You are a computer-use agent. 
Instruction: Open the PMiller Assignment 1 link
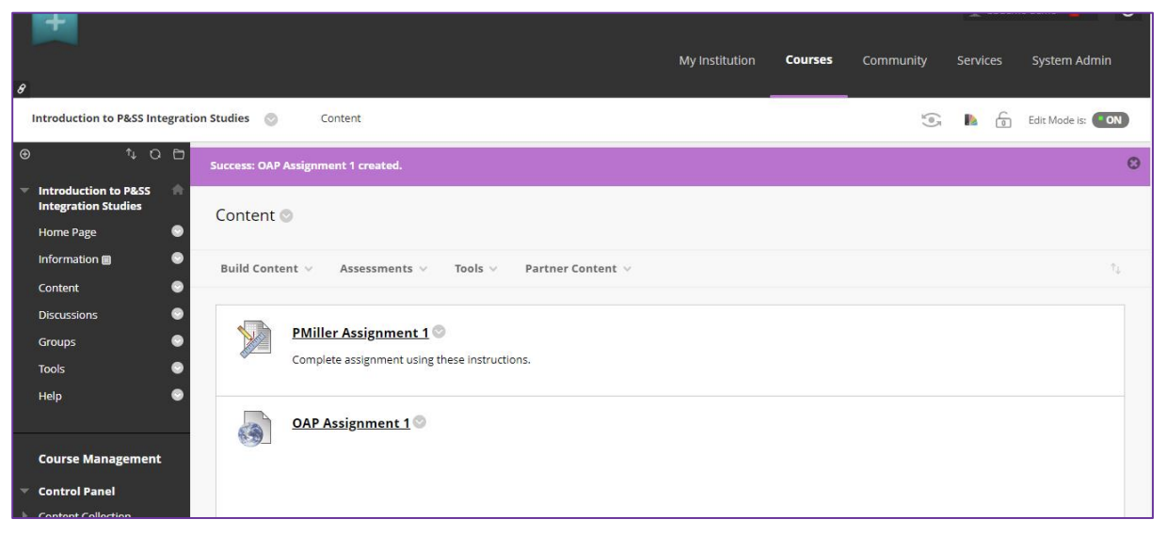click(361, 333)
